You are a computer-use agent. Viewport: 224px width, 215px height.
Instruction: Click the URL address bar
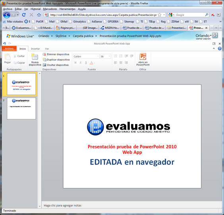103,15
